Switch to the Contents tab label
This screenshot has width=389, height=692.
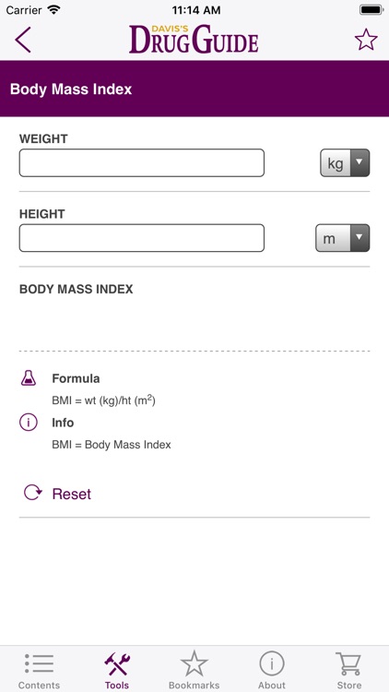(40, 686)
